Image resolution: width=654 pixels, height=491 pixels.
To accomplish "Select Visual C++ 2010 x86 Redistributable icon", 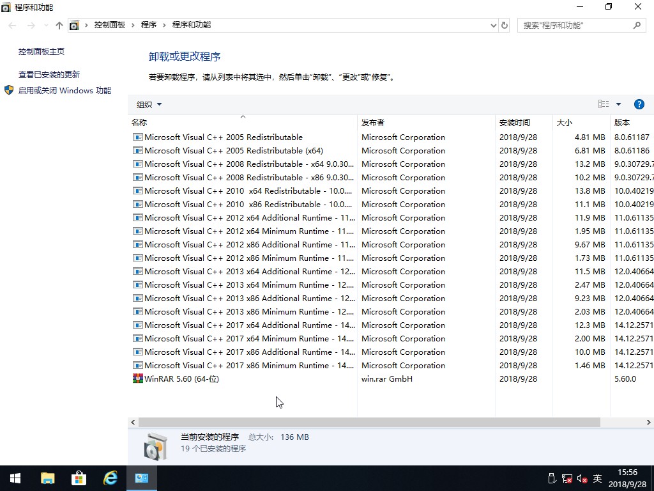I will point(138,204).
